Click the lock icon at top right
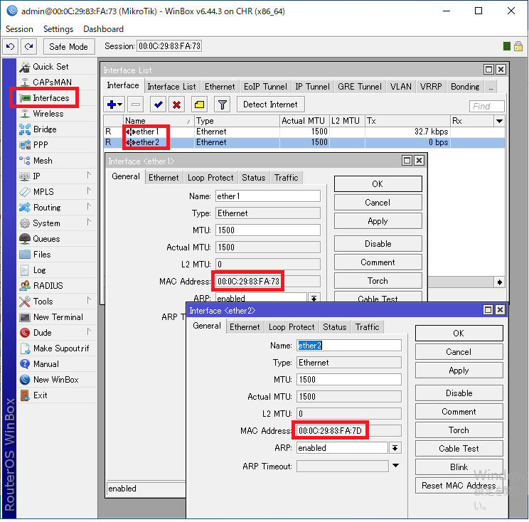 pyautogui.click(x=518, y=46)
